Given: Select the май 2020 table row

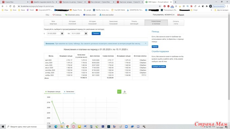Looking at the screenshot, I should (x=96, y=60).
